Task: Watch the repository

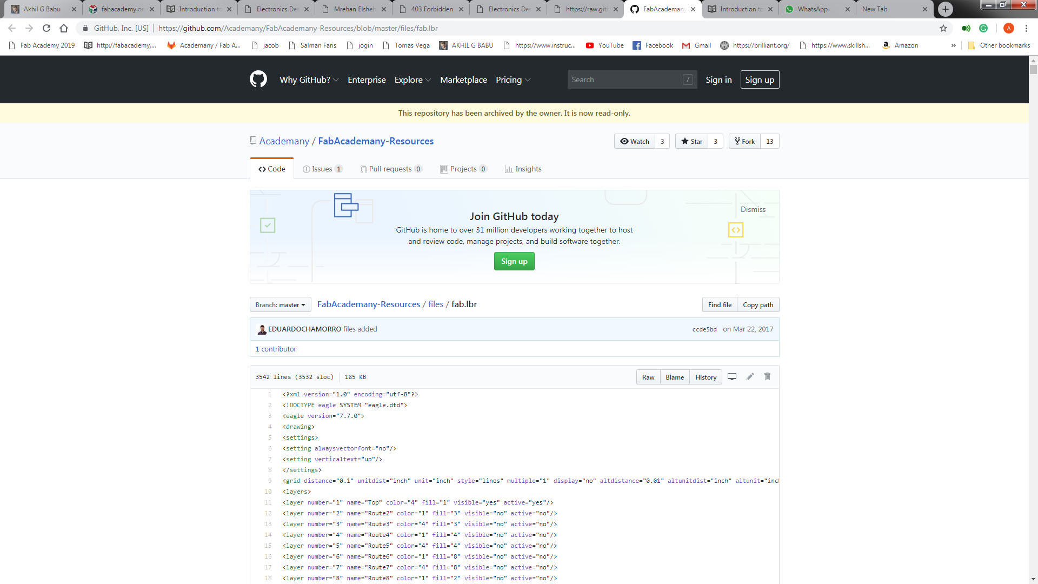Action: tap(635, 141)
